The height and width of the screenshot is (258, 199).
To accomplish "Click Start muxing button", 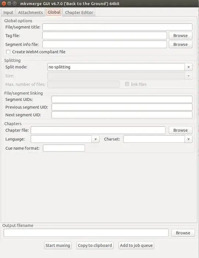I will [x=57, y=245].
